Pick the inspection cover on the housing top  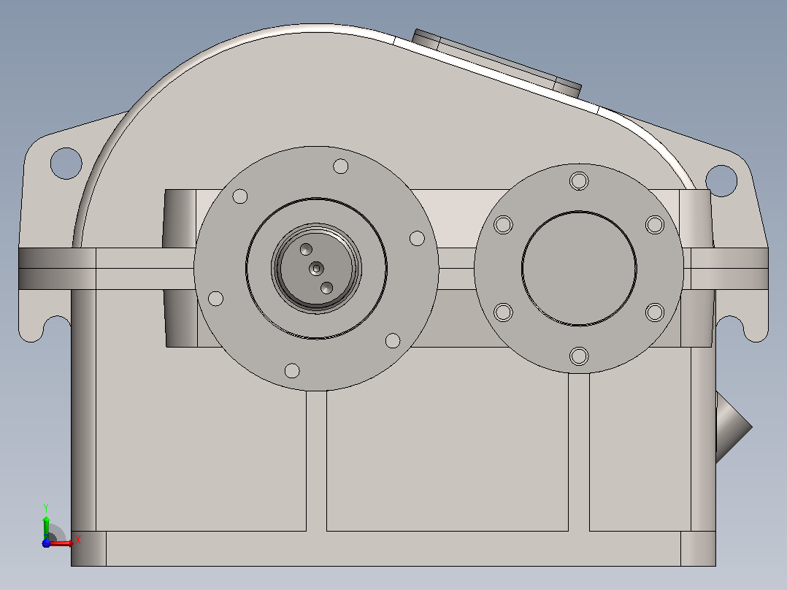(497, 63)
